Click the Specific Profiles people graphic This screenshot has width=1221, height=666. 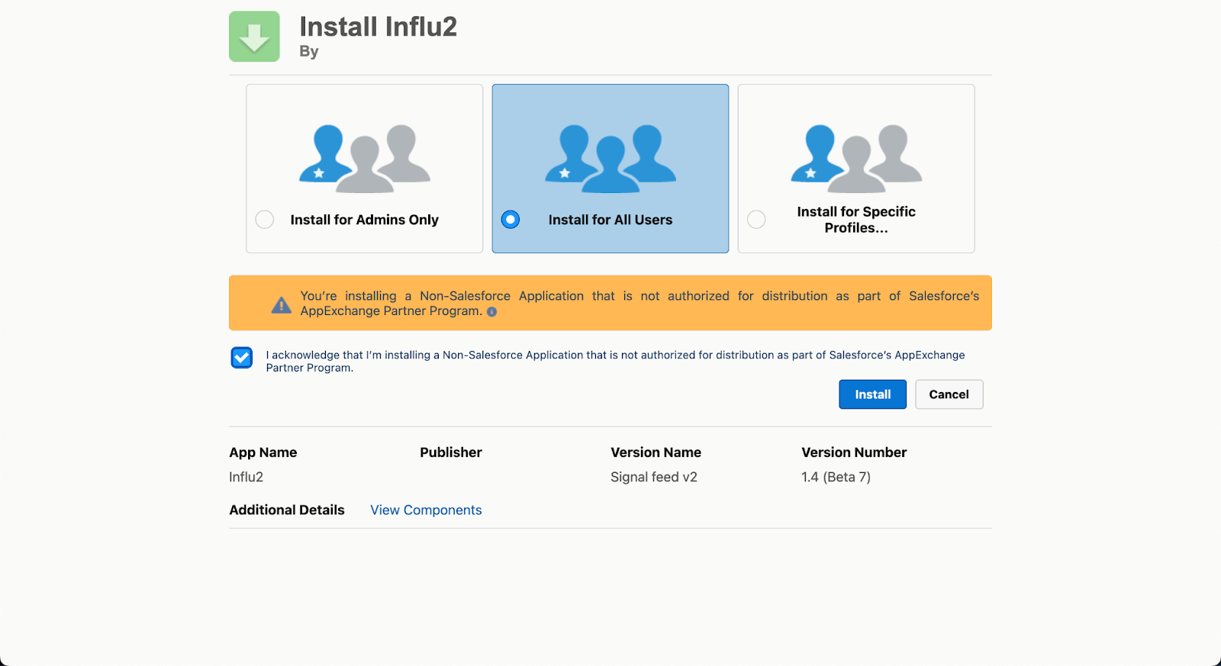coord(856,158)
